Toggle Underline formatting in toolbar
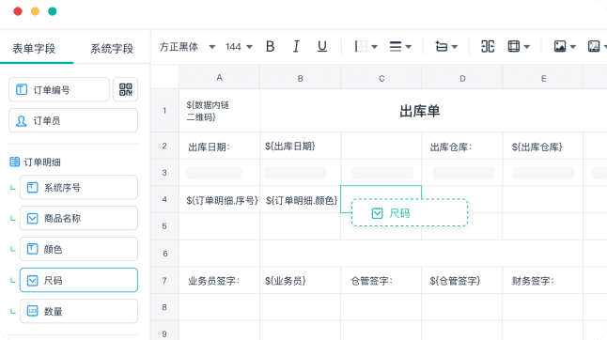 322,46
